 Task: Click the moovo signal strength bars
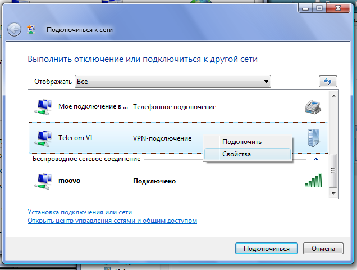pyautogui.click(x=314, y=181)
